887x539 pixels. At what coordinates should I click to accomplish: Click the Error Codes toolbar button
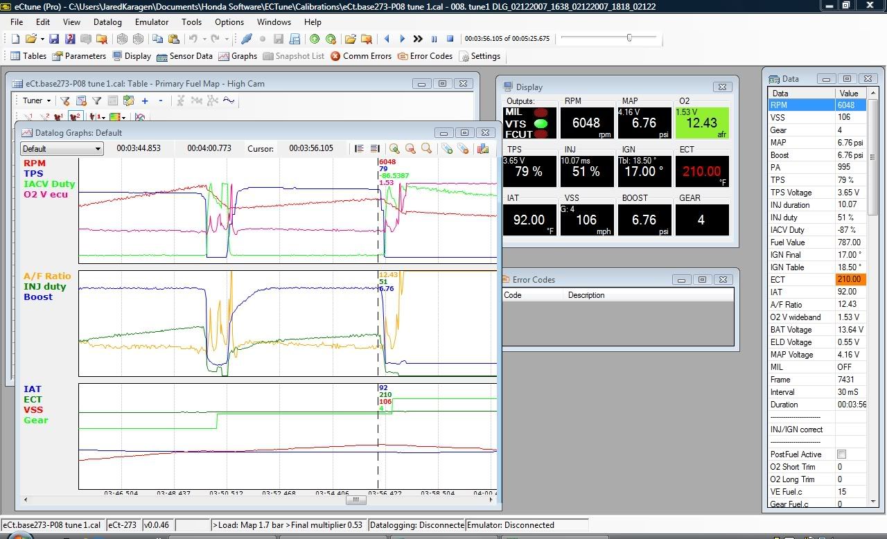coord(425,56)
